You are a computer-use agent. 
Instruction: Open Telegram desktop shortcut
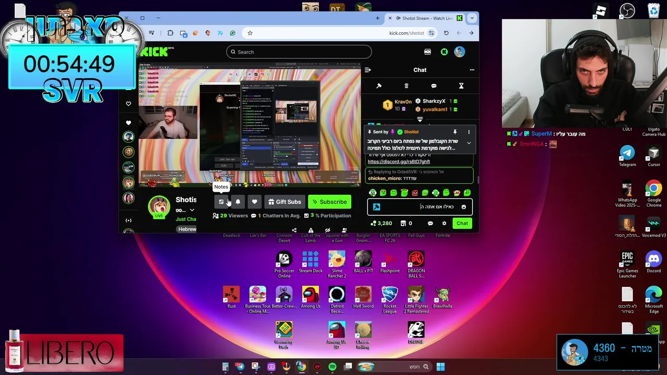pos(627,156)
